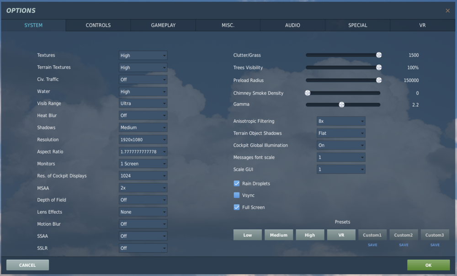
Task: Open the Anisotropic Filtering dropdown
Action: pos(340,121)
